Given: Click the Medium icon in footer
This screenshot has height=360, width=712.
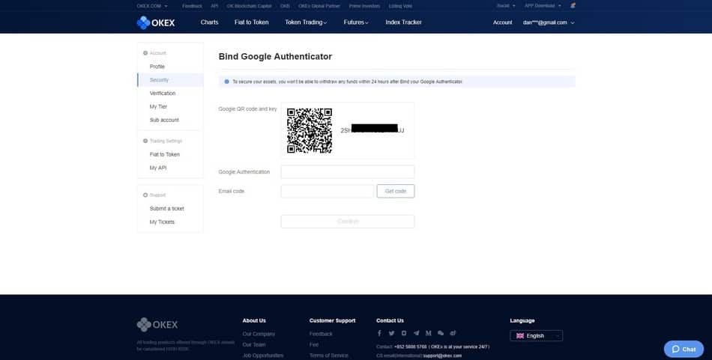Looking at the screenshot, I should tap(428, 333).
